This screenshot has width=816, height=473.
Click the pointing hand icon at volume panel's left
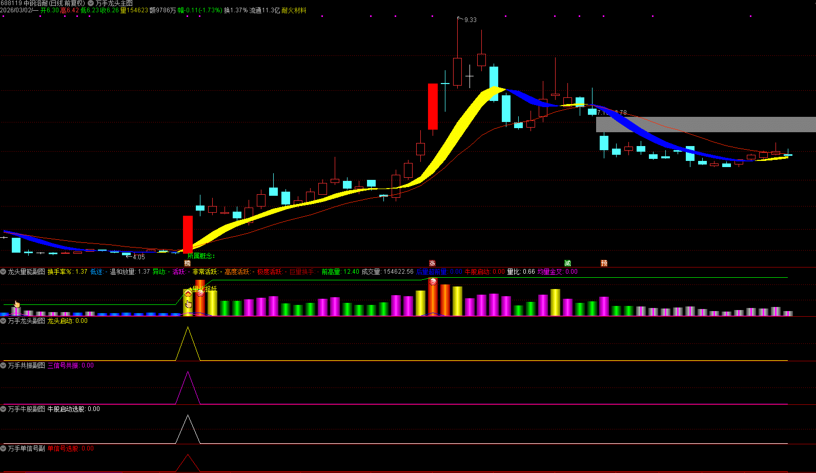point(16,304)
